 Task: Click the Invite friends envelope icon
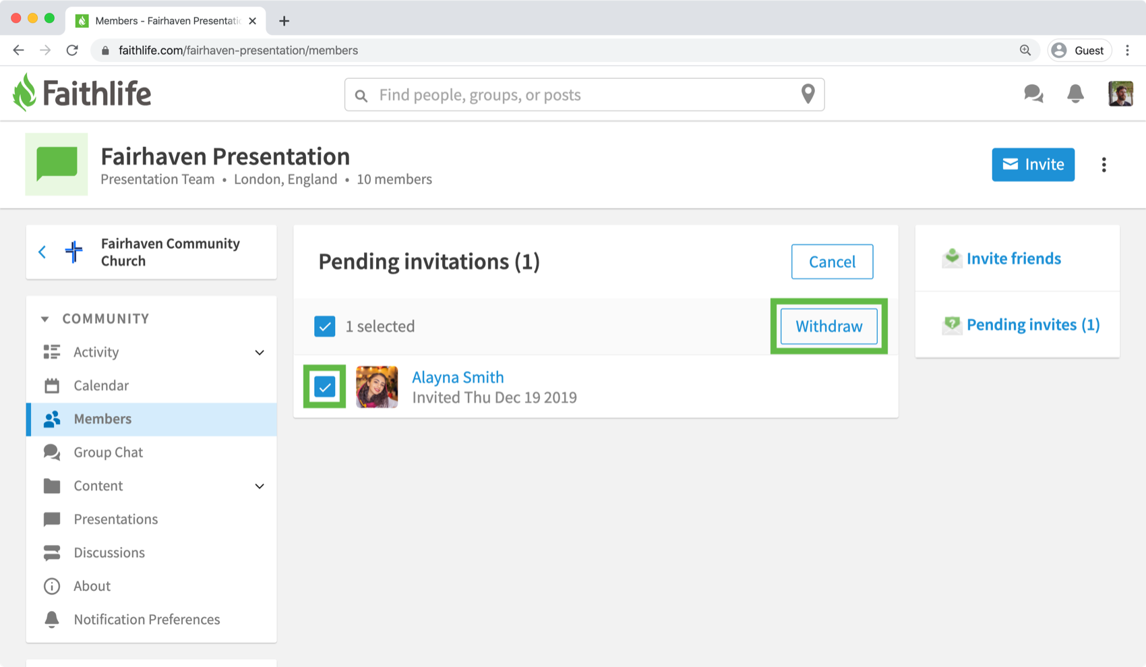click(952, 258)
